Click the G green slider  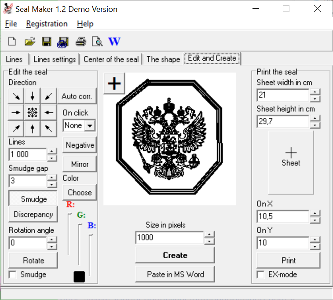pyautogui.click(x=79, y=244)
